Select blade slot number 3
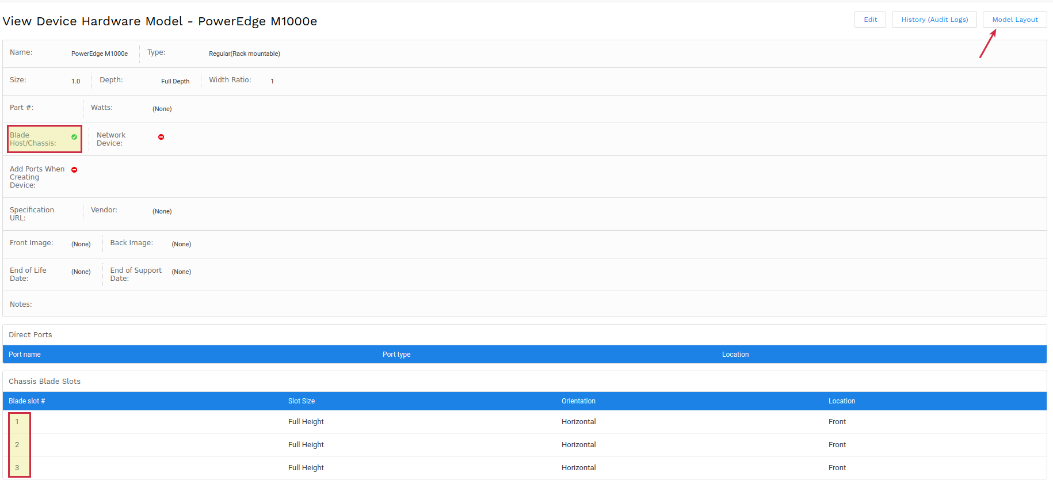The width and height of the screenshot is (1053, 484). 17,468
